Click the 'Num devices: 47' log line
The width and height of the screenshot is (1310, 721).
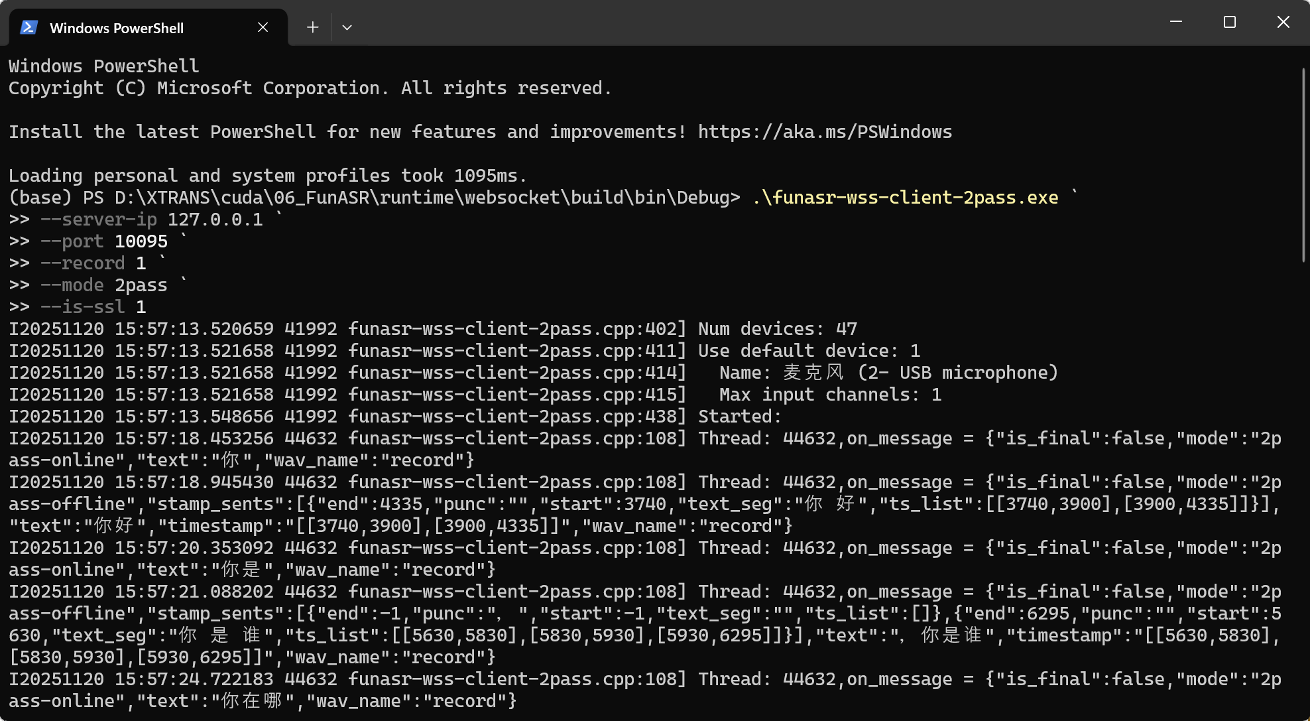click(777, 329)
